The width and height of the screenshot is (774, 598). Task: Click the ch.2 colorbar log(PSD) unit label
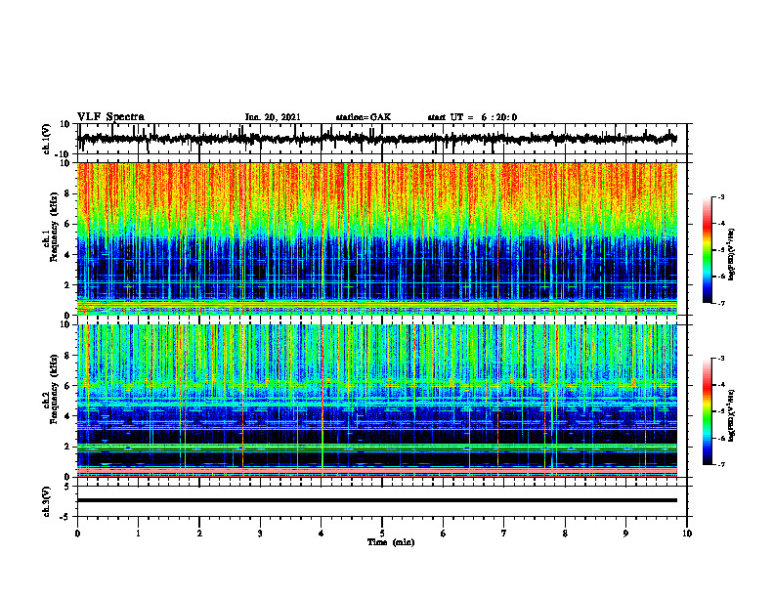[731, 416]
